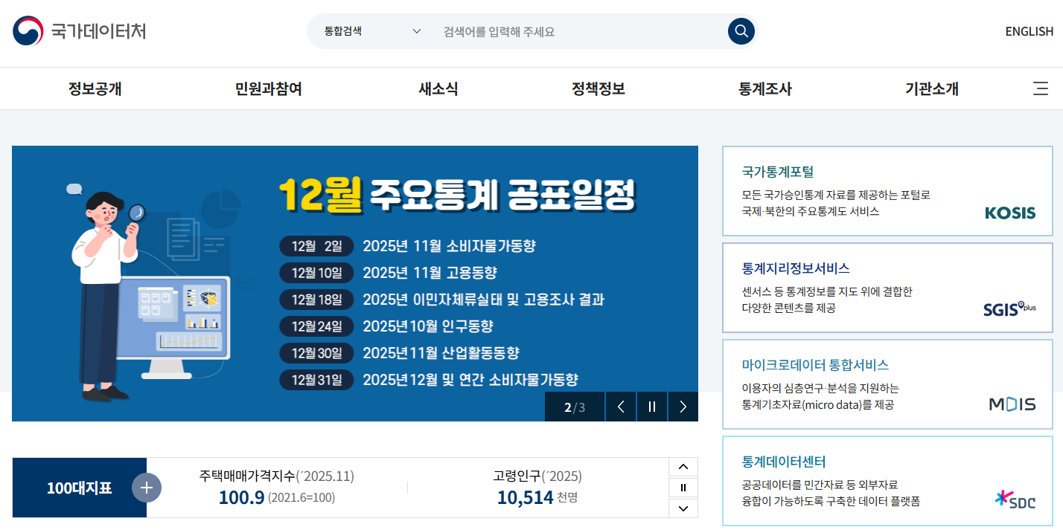Pause the main banner carousel
This screenshot has height=530, width=1063.
652,407
